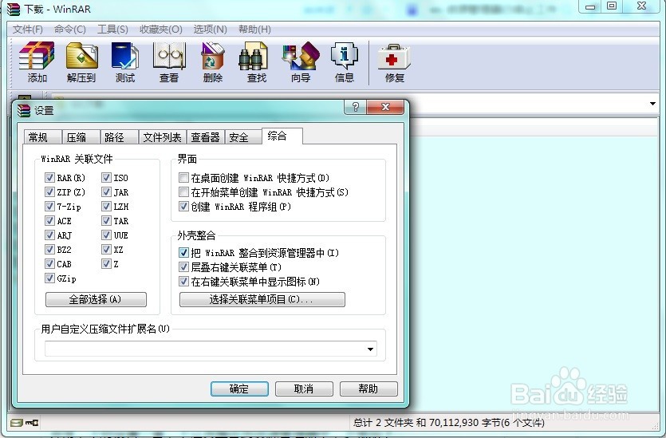666x438 pixels.
Task: Click the question-mark help button in 设置 dialog
Action: 355,107
